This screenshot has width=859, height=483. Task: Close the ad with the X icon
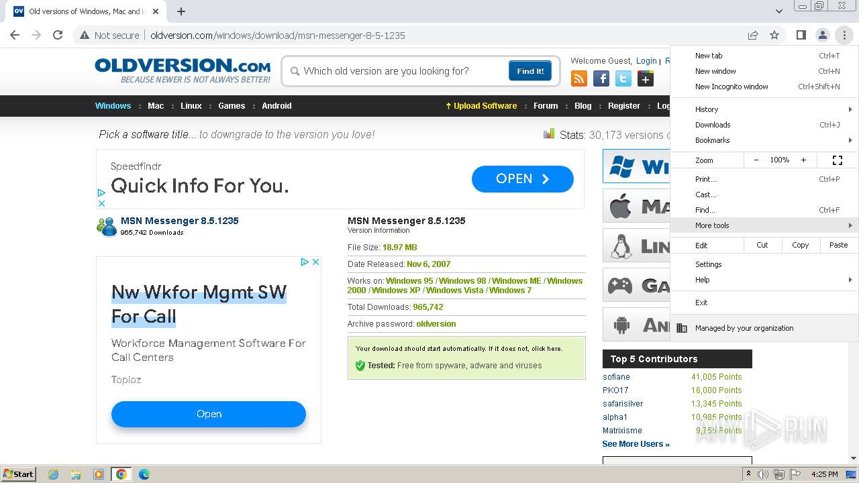click(316, 262)
